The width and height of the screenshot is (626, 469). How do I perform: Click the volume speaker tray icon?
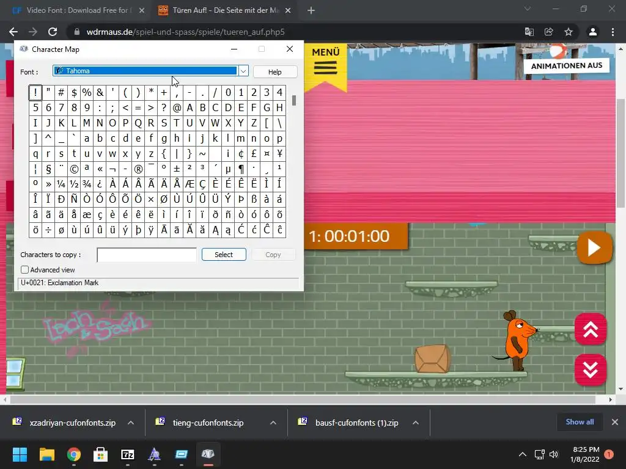coord(554,454)
